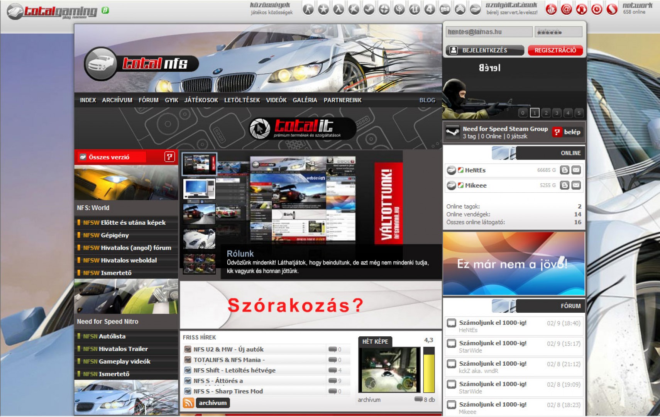This screenshot has height=417, width=660.
Task: Open NFSW Gépigény link
Action: tap(106, 235)
